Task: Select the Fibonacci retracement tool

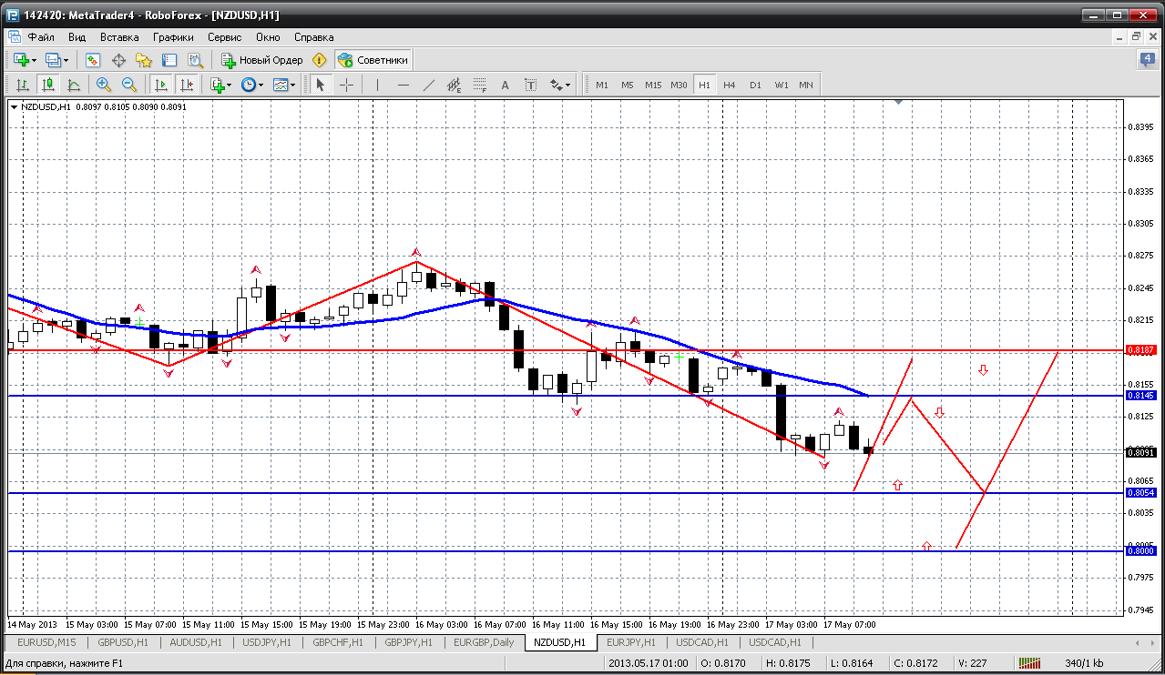Action: coord(480,85)
